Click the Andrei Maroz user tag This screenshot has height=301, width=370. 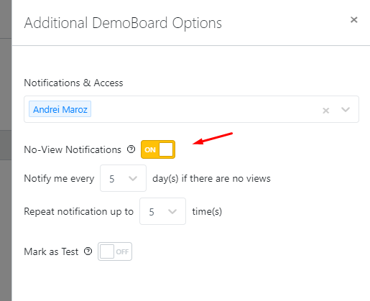click(x=60, y=109)
